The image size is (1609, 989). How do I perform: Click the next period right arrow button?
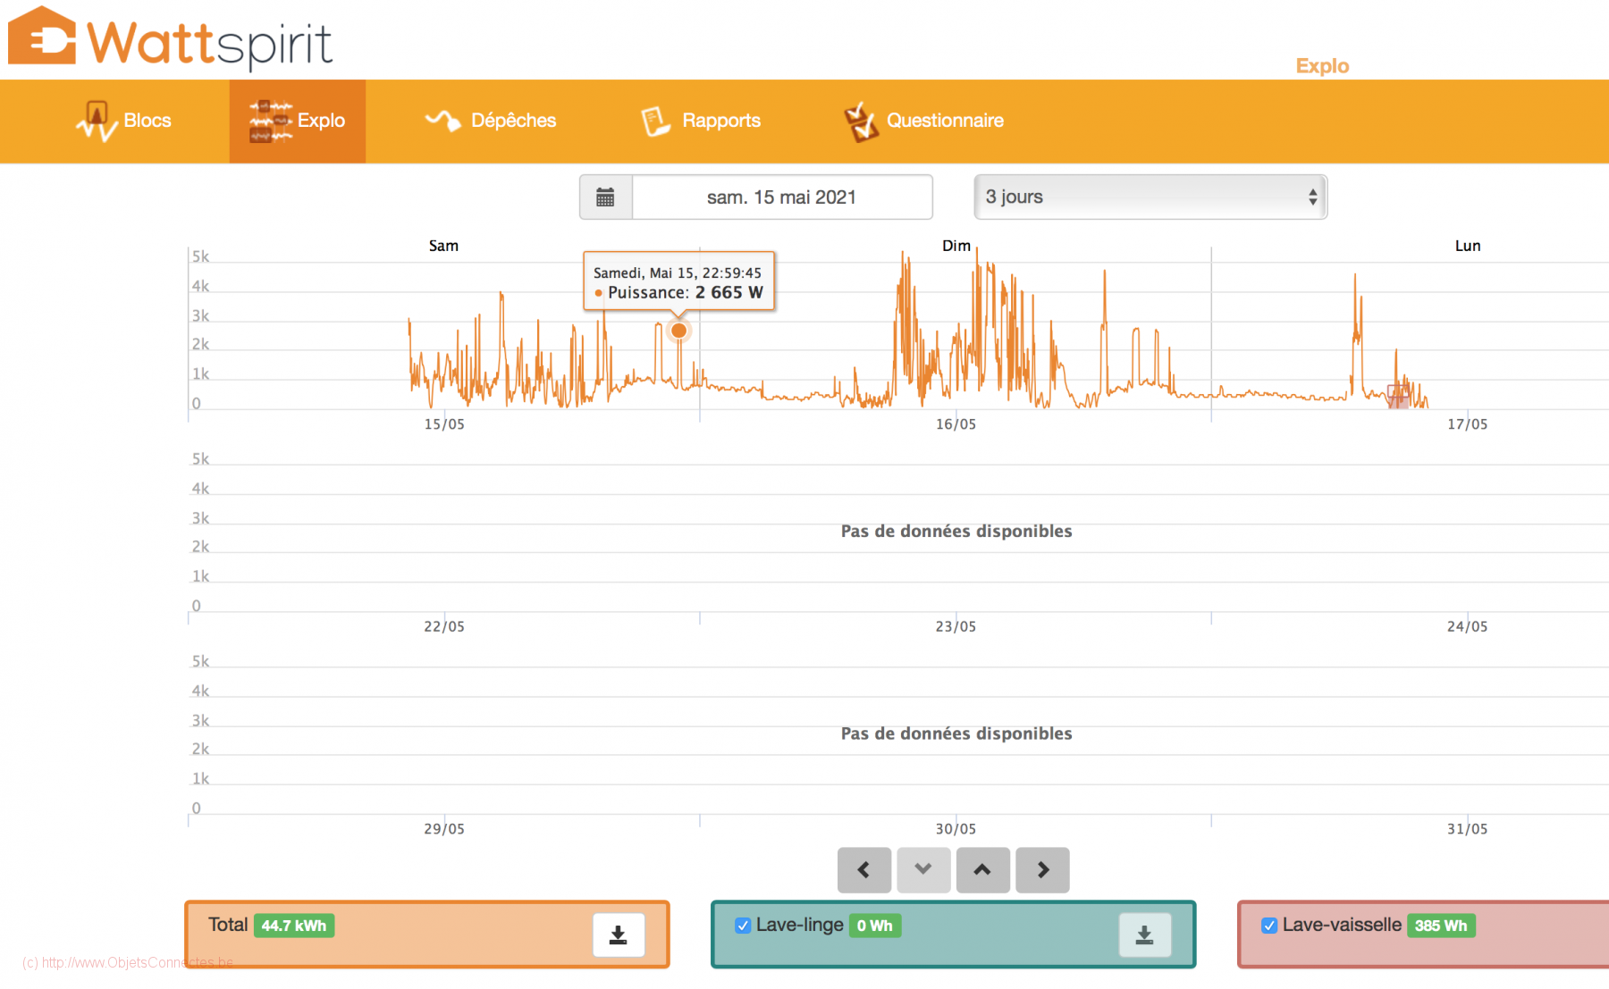point(1042,869)
